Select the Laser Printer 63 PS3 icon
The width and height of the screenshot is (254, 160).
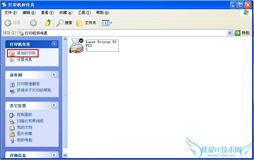click(76, 46)
